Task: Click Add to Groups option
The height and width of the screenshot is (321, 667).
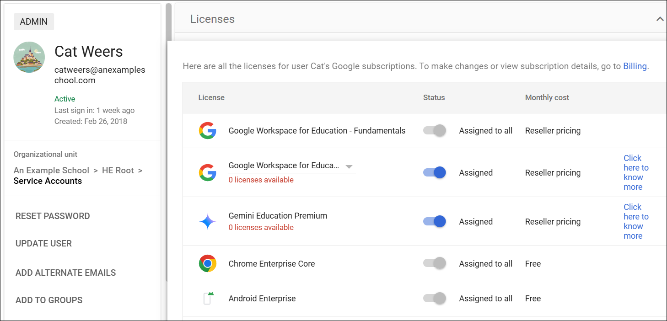Action: (49, 300)
